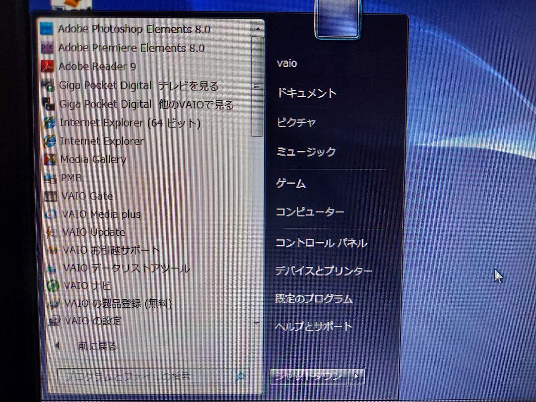Click the Adobe Premiere Elements 8.0 icon

pyautogui.click(x=47, y=48)
